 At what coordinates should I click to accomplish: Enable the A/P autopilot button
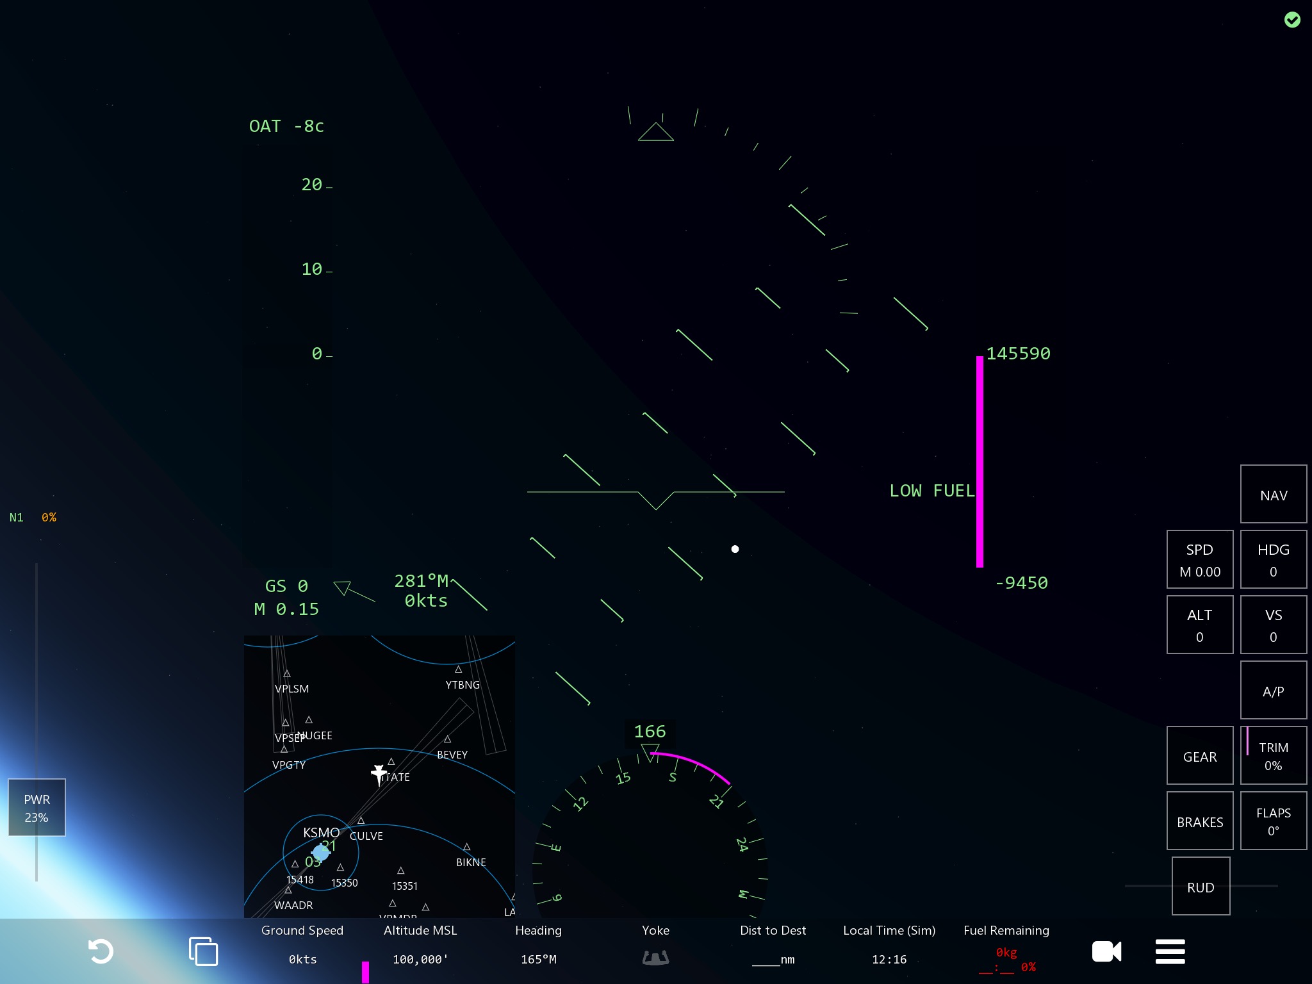(x=1273, y=691)
